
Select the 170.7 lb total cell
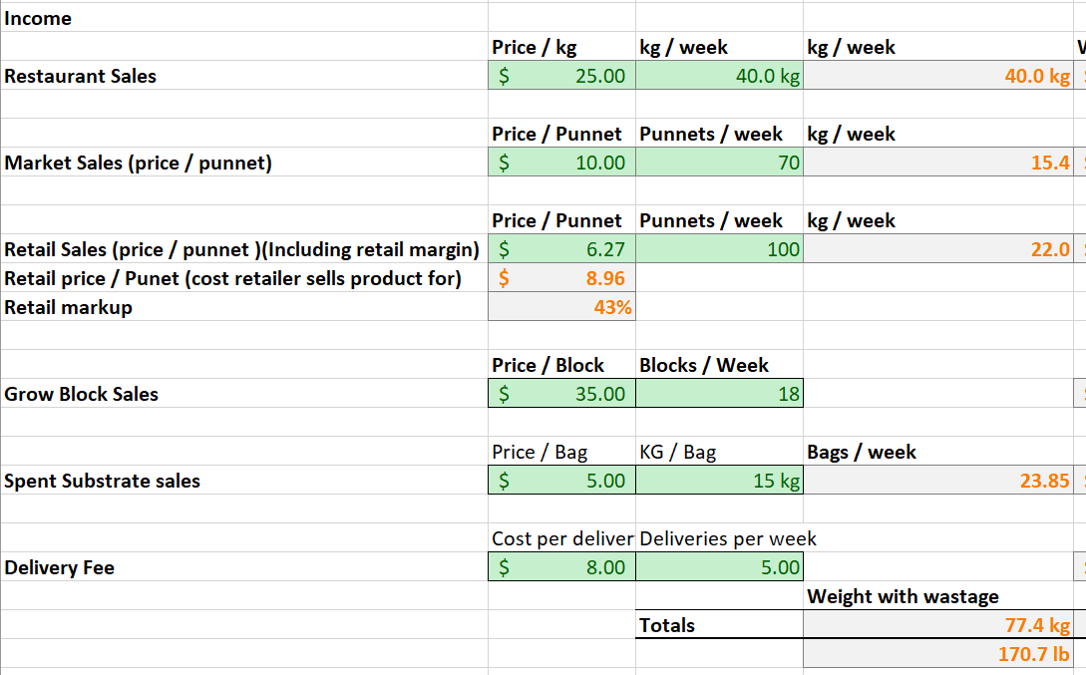[938, 654]
